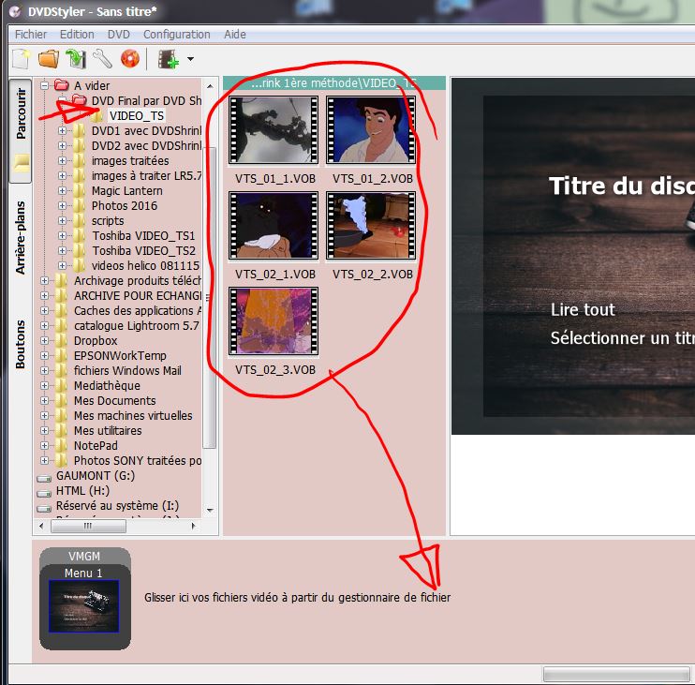Click the Add video file filmstrip icon
The image size is (695, 685).
click(x=169, y=59)
